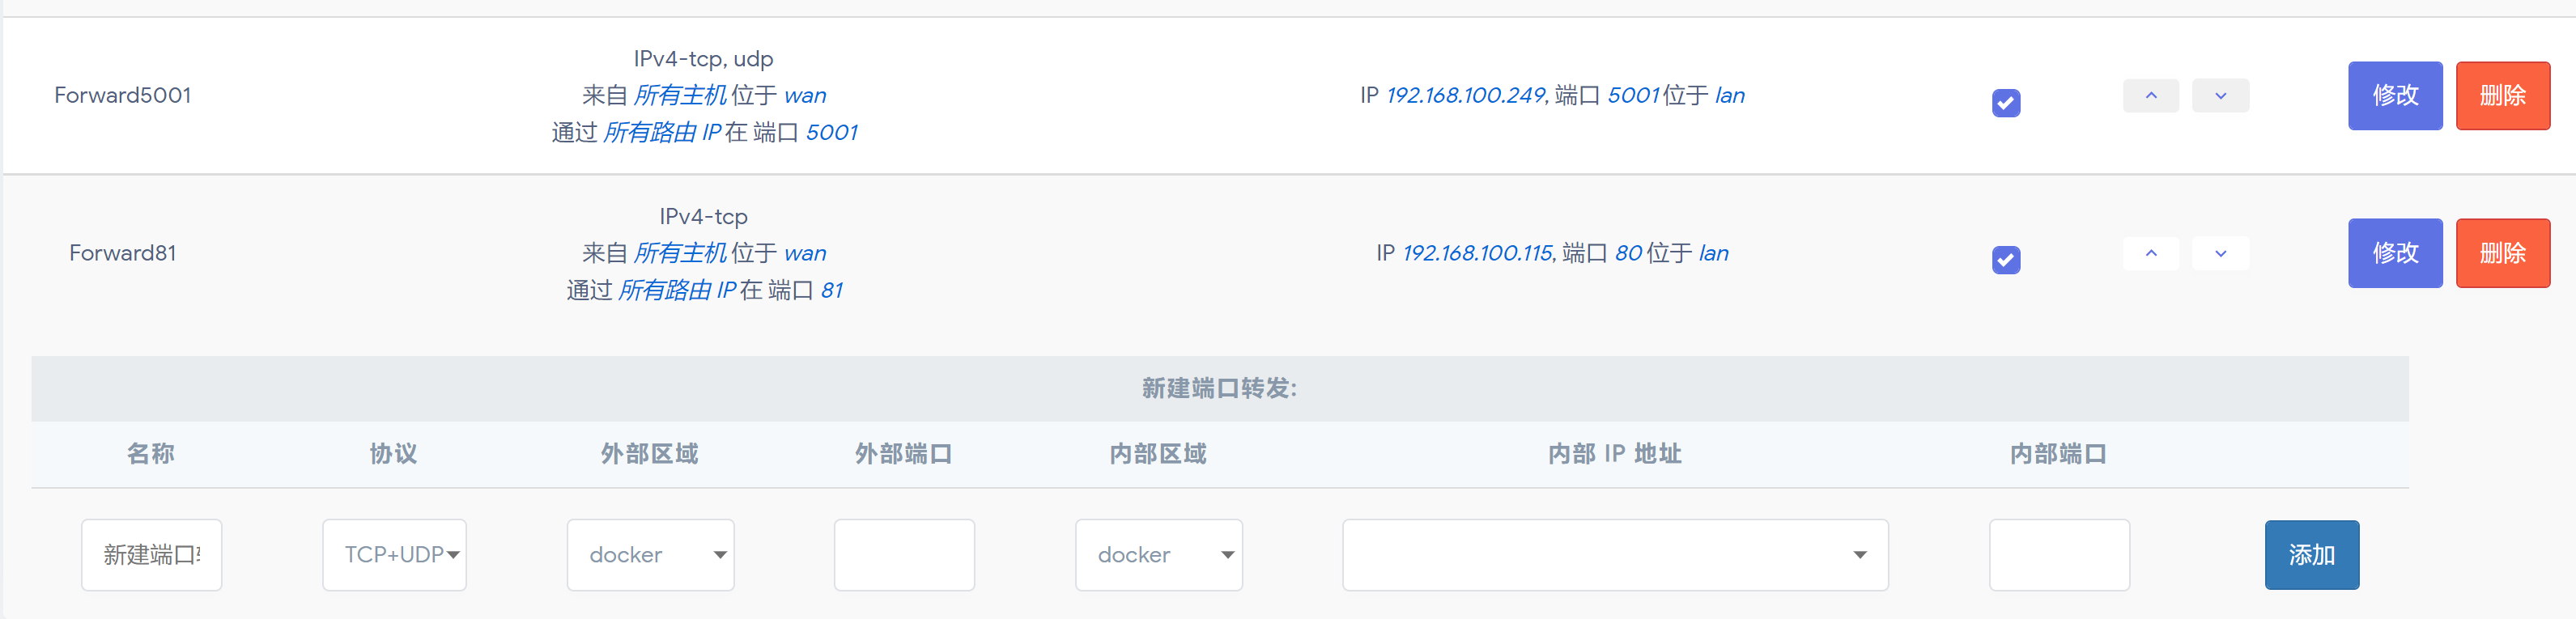Disable the Forward81 rule checkbox
Image resolution: width=2576 pixels, height=619 pixels.
pos(2006,260)
